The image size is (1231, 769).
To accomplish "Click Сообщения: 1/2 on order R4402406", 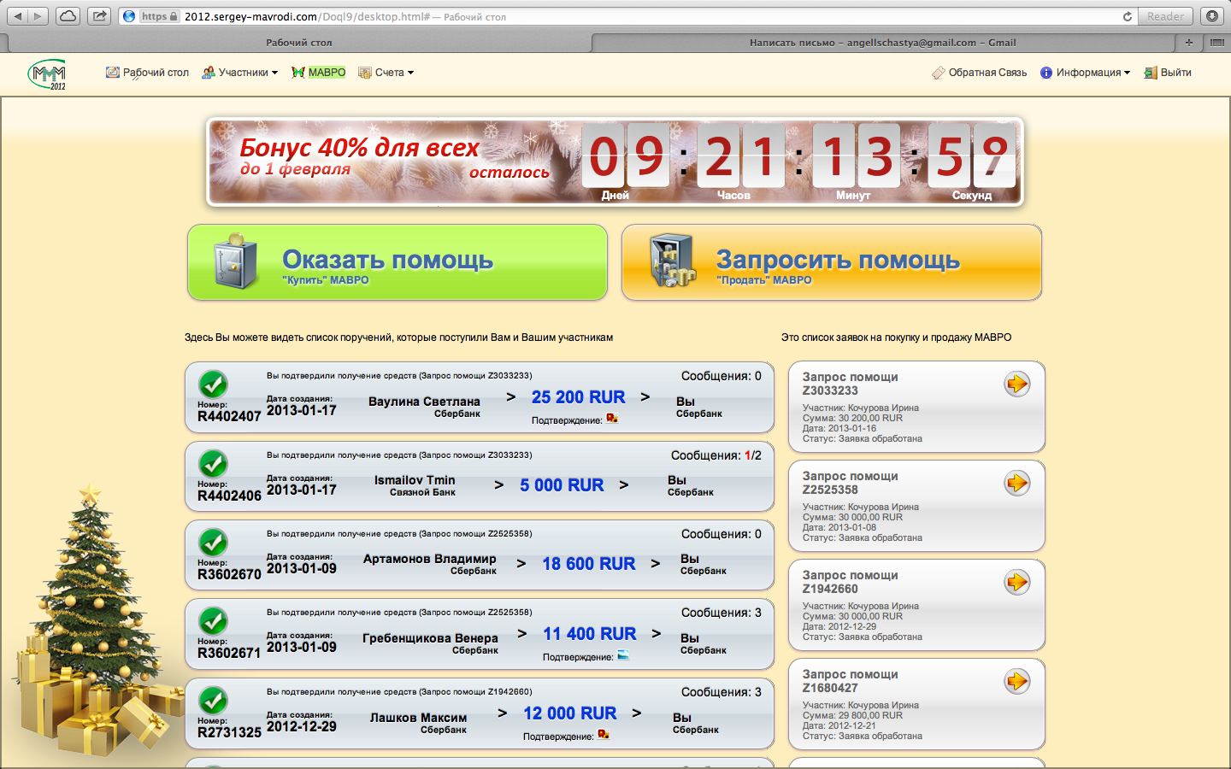I will [x=716, y=455].
